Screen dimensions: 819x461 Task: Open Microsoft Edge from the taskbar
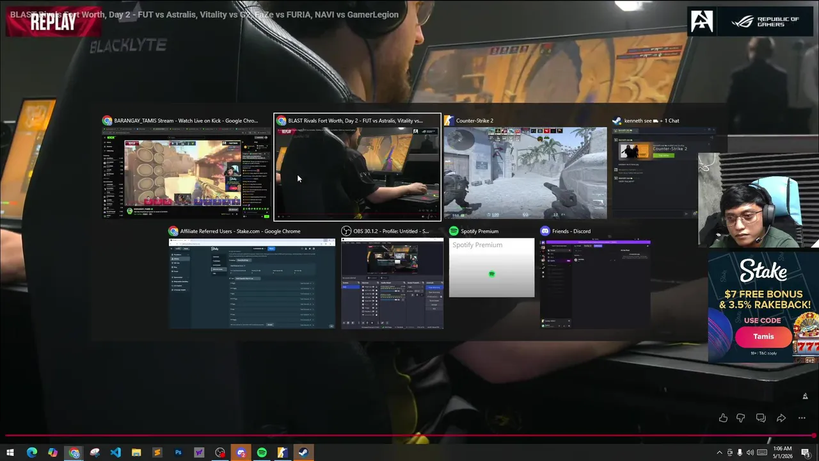[31, 453]
